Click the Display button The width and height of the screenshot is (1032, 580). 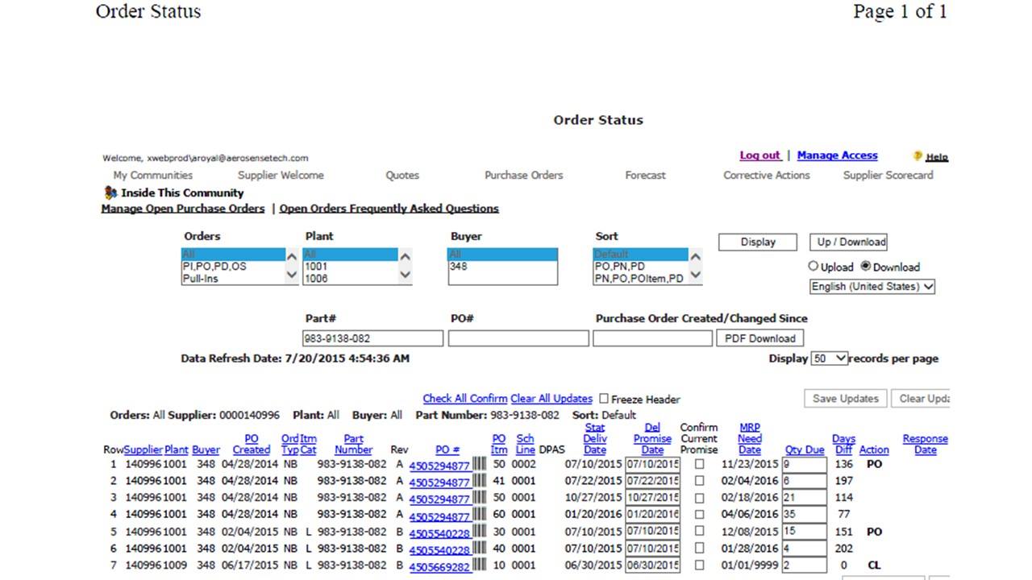pyautogui.click(x=758, y=242)
